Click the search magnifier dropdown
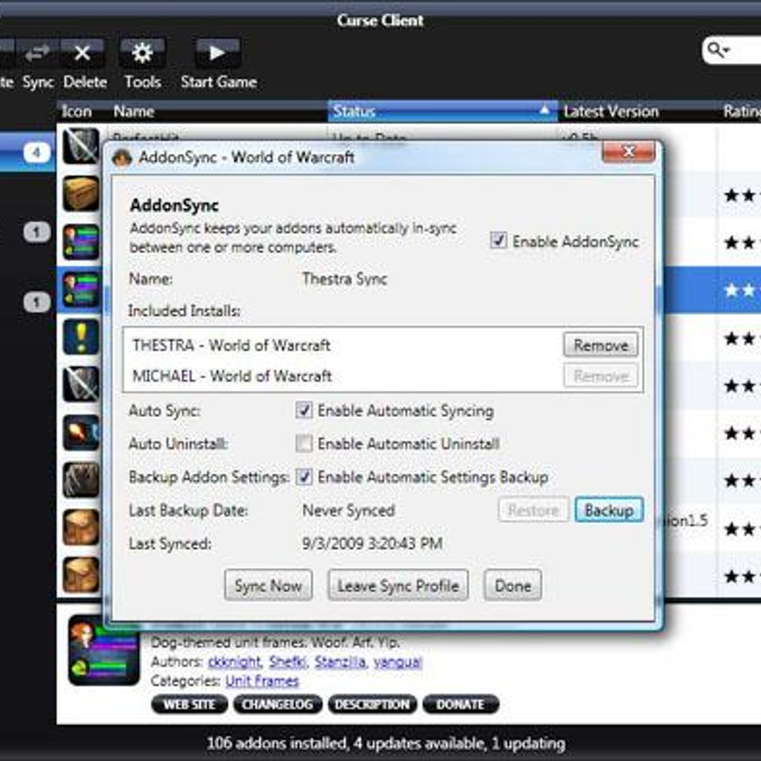 [x=718, y=49]
